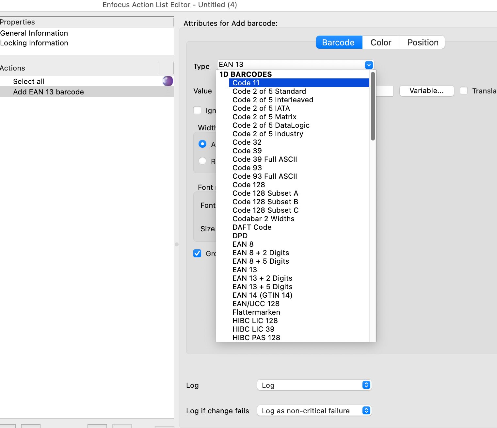
Task: Open the Type dropdown arrow
Action: click(x=369, y=65)
